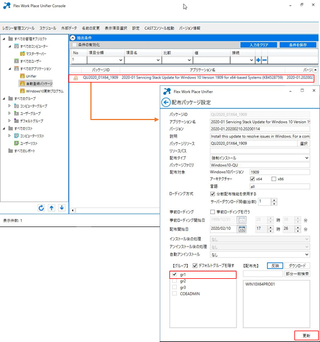Image resolution: width=320 pixels, height=342 pixels.
Task: Click the refresh icon below the tree
Action: (41, 208)
